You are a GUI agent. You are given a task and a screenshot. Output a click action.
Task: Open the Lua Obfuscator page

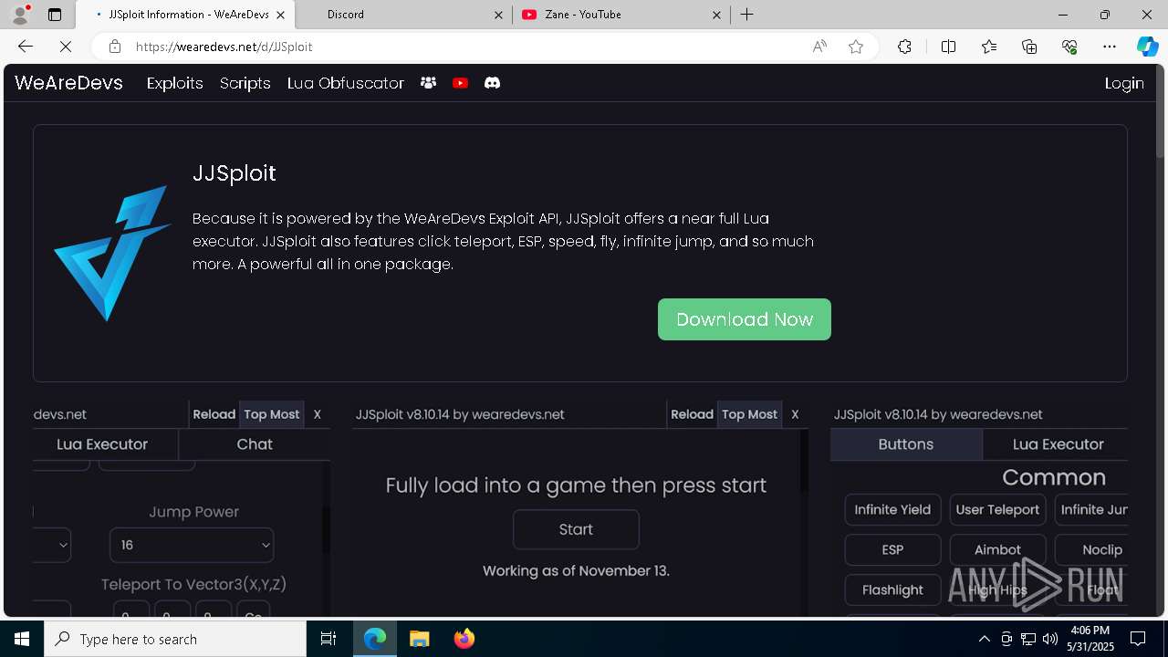[345, 83]
